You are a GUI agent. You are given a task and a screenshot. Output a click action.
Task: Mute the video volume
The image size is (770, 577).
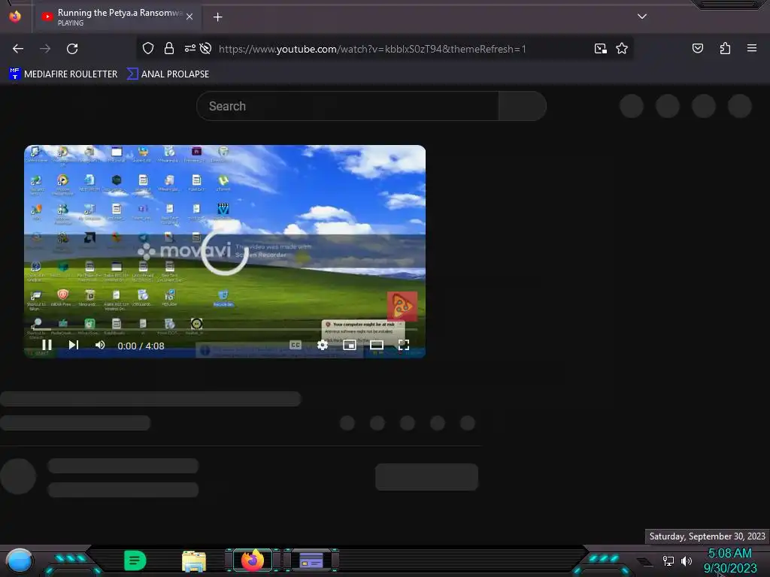click(x=100, y=345)
